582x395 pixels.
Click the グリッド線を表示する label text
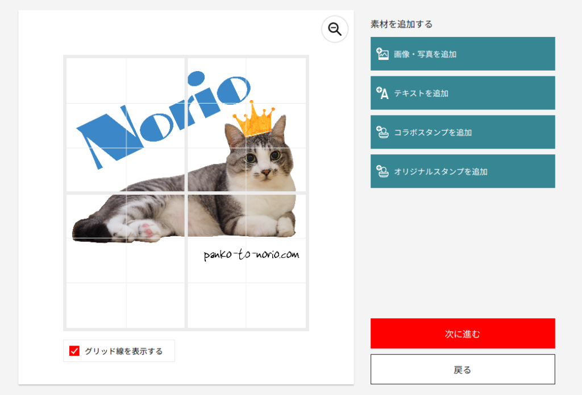(123, 351)
